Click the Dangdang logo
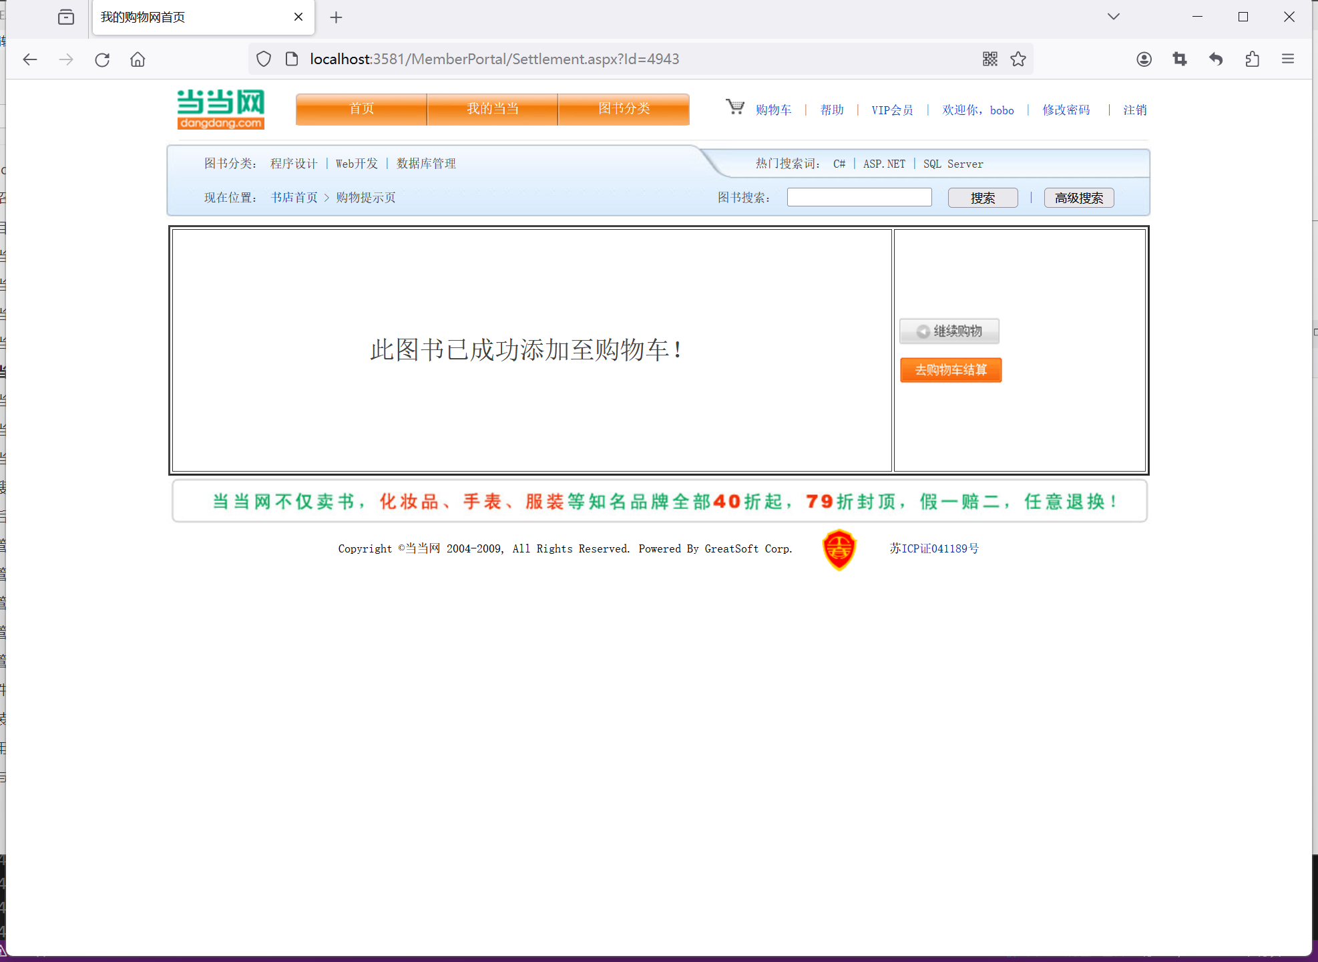Screen dimensions: 1318x962 [221, 109]
